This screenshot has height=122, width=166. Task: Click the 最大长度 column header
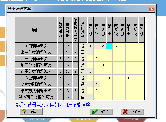click(68, 30)
